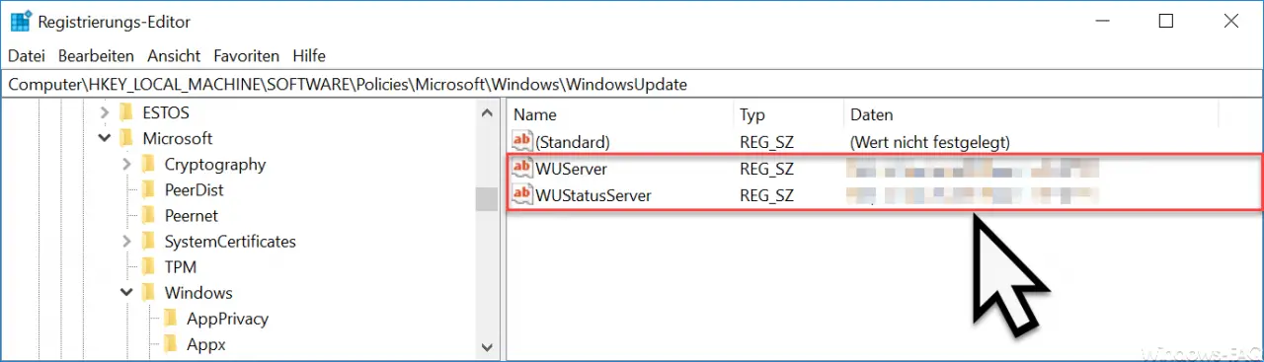Click the tree pane scrollbar thumb
The width and height of the screenshot is (1264, 362).
click(x=487, y=198)
